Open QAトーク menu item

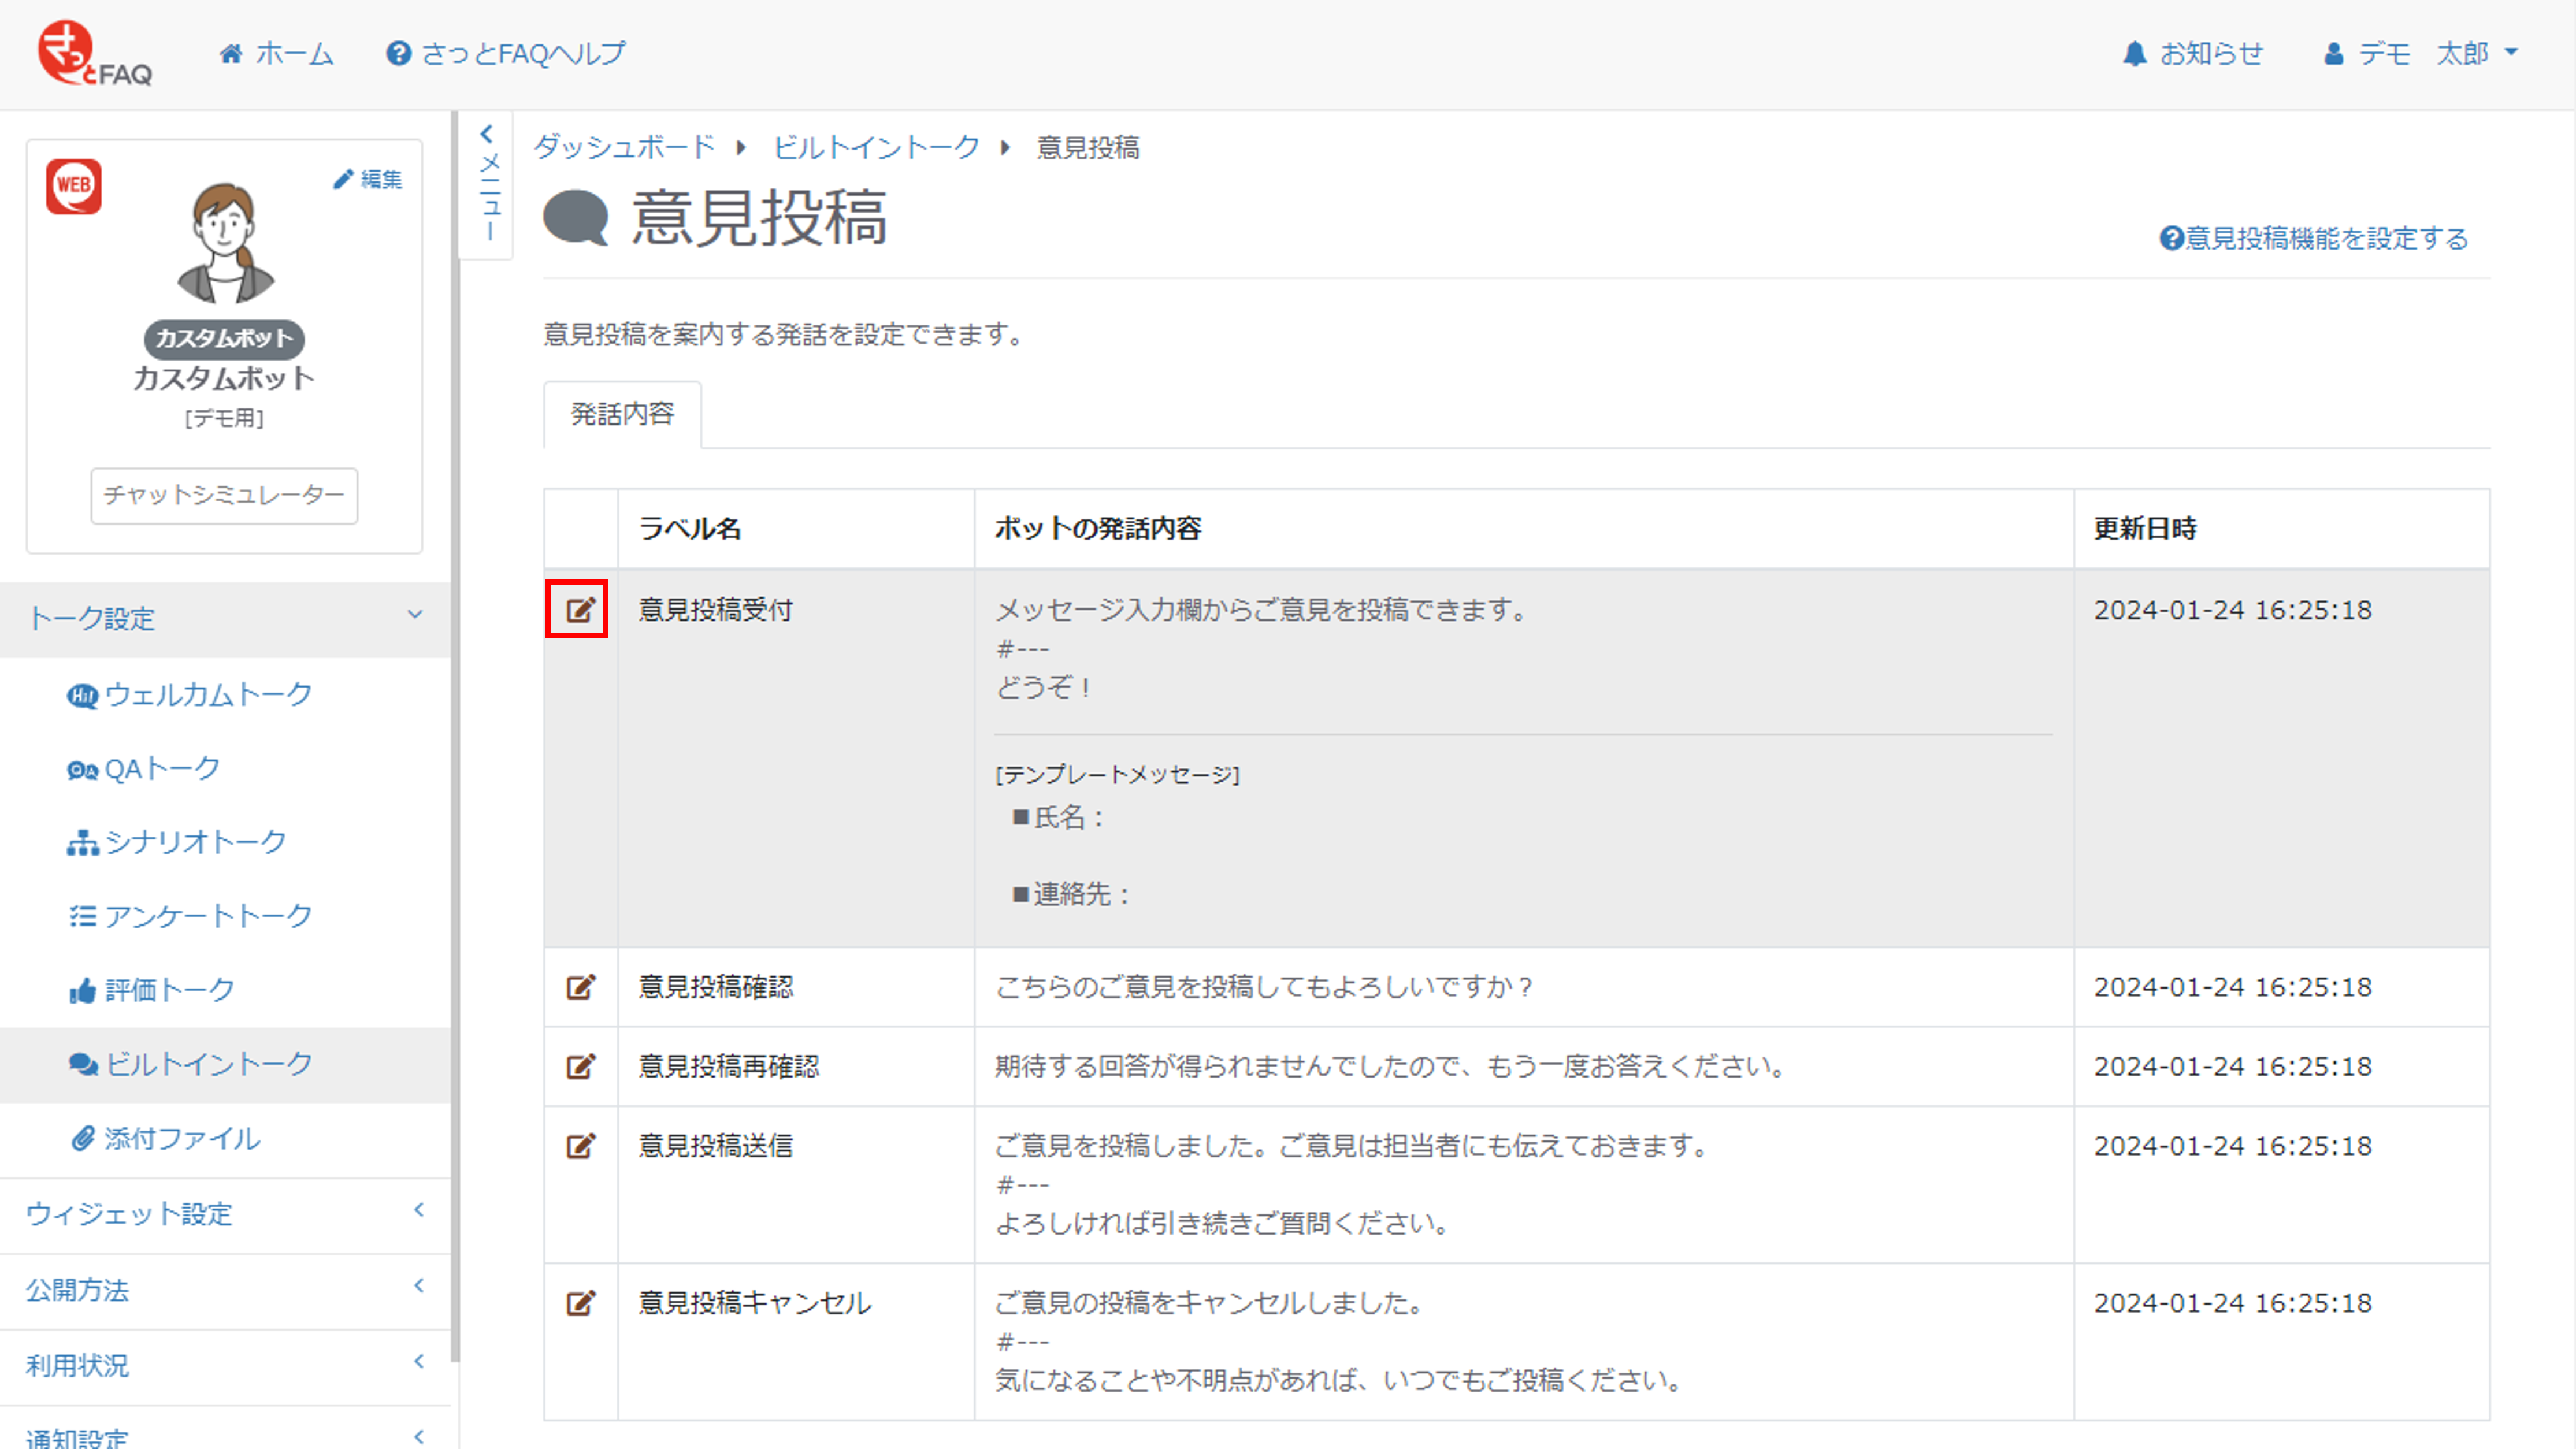tap(143, 768)
